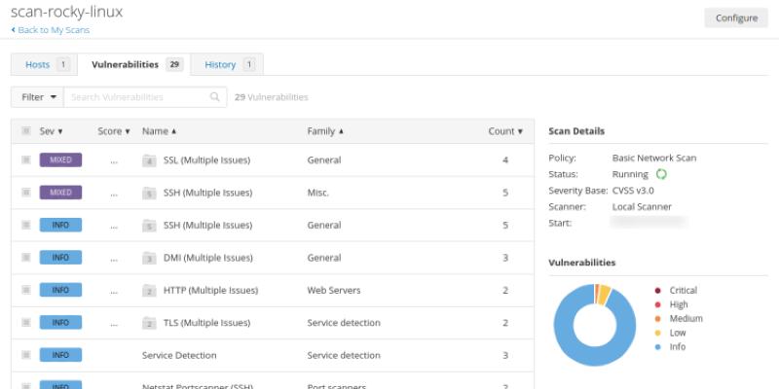Click the TLS (Multiple Issues) group icon
The width and height of the screenshot is (779, 389).
pyautogui.click(x=149, y=323)
